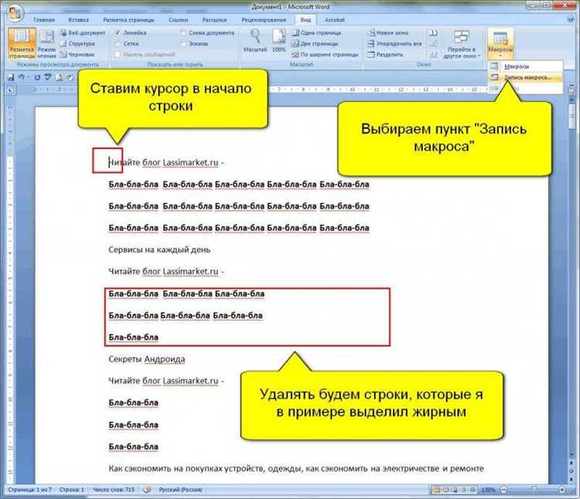
Task: Click the view side by side icon
Action: [433, 33]
